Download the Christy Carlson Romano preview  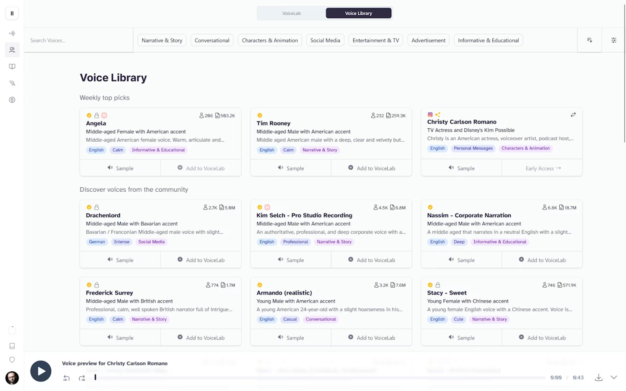598,378
